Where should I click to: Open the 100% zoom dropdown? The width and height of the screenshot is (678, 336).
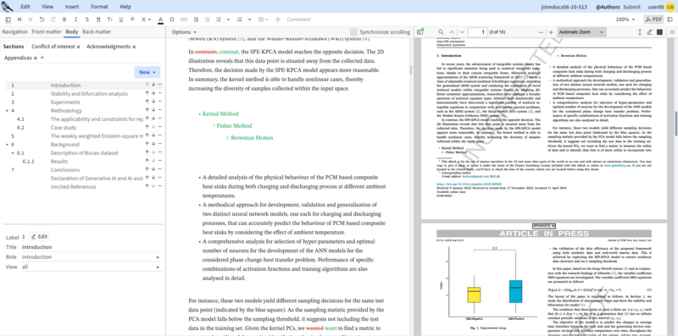pos(625,19)
